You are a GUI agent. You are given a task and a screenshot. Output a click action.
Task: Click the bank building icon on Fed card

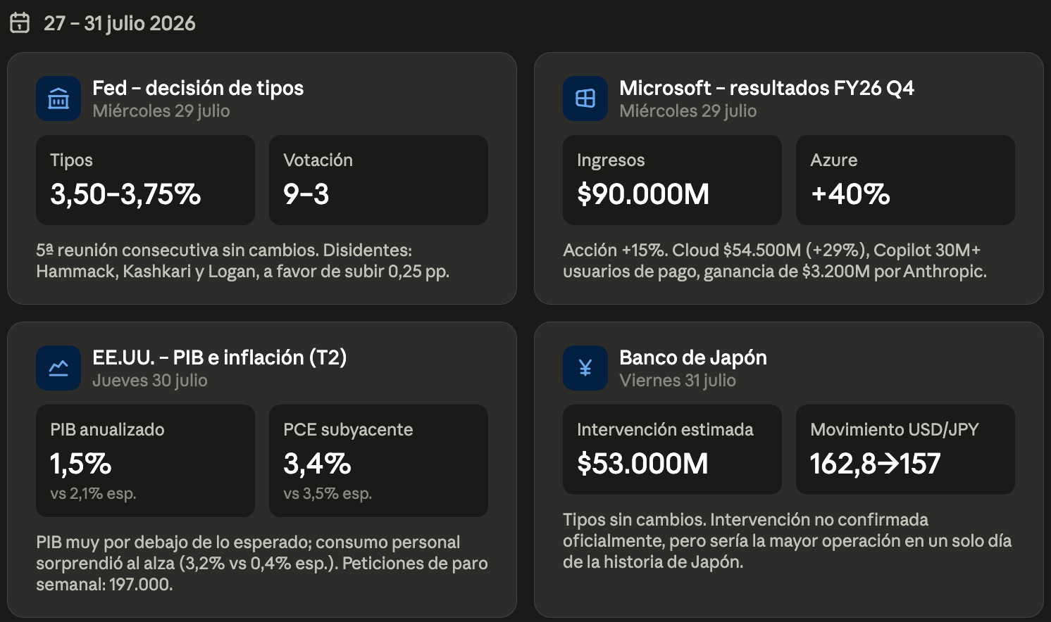pyautogui.click(x=58, y=99)
